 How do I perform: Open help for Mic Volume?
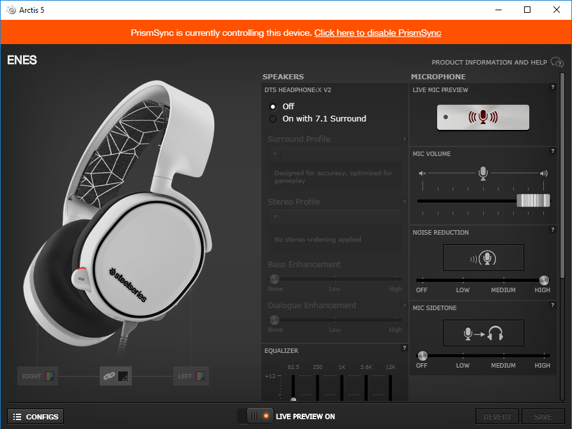coord(553,151)
